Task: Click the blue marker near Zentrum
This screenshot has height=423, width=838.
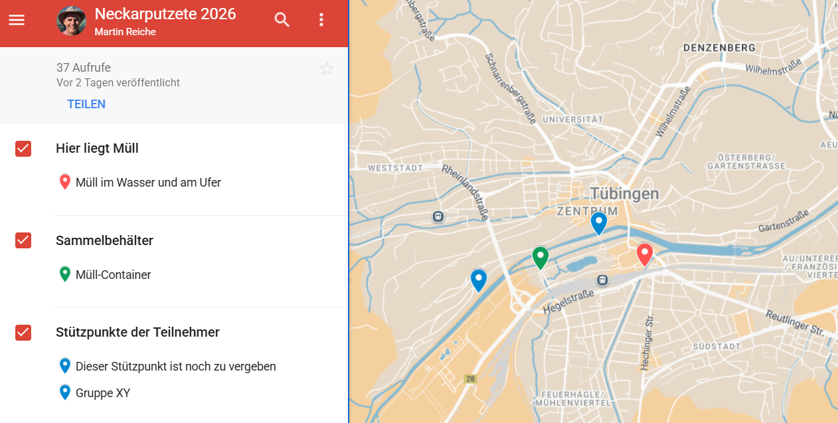Action: pyautogui.click(x=599, y=222)
